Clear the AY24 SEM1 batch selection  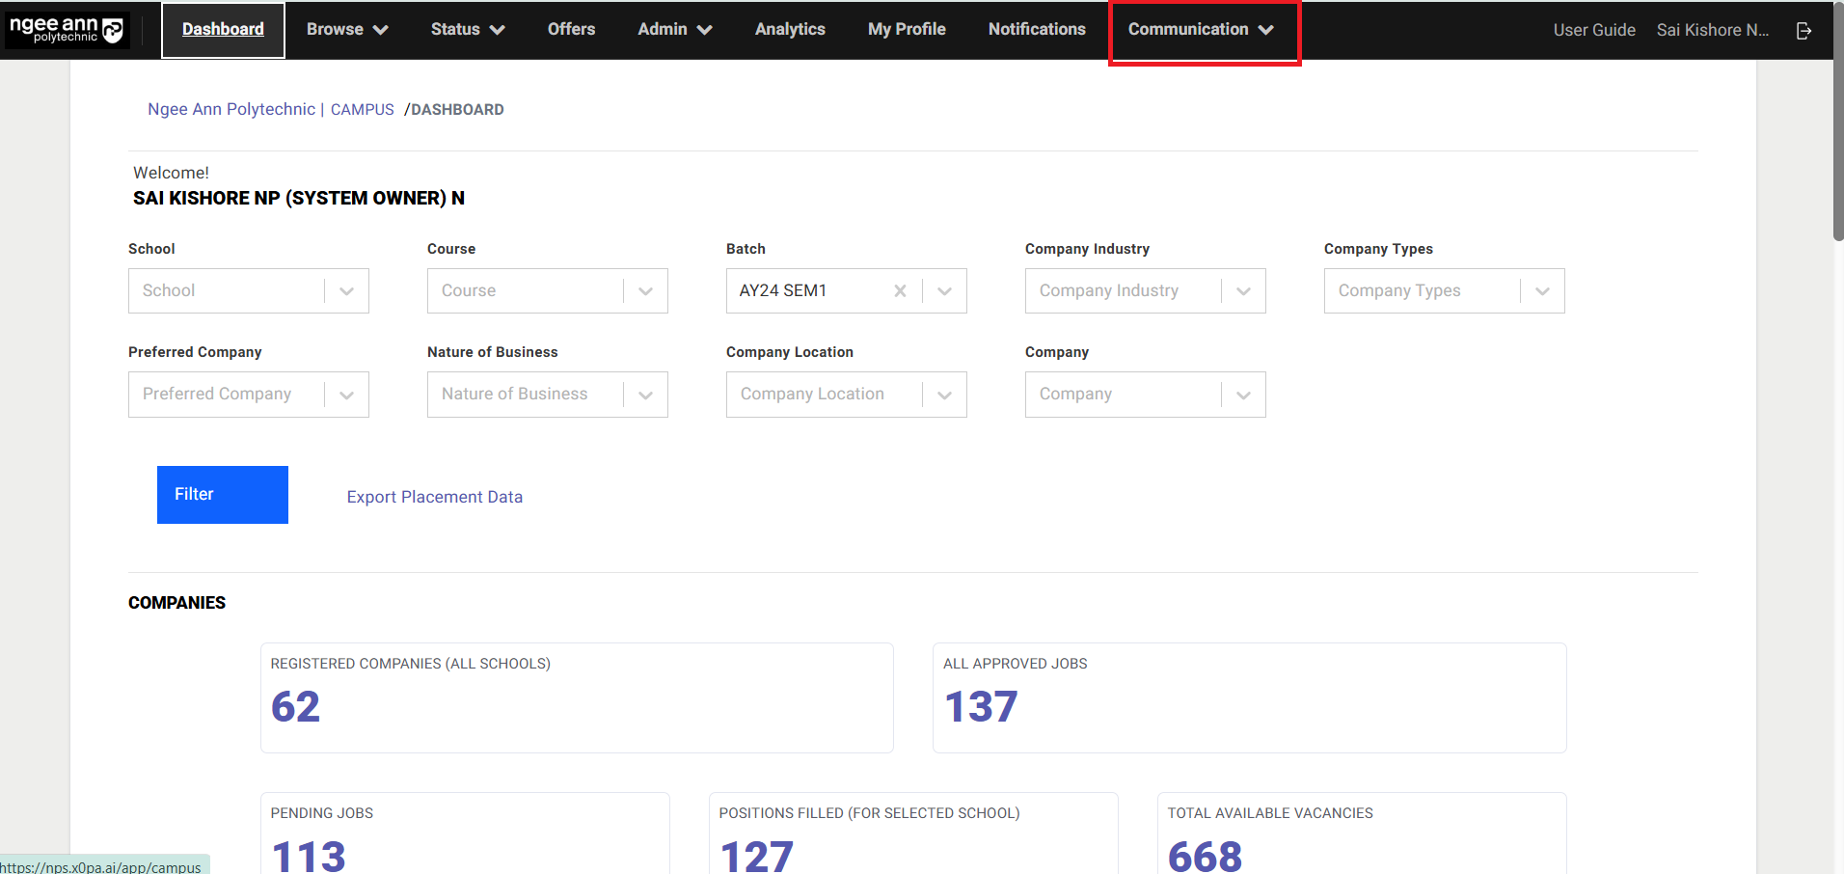point(900,291)
